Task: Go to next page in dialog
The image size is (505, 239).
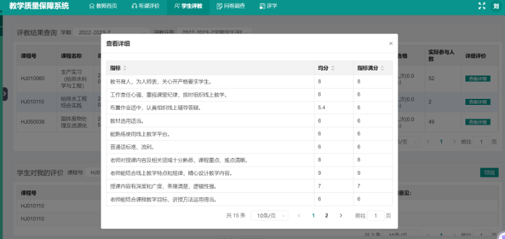Action: point(341,215)
